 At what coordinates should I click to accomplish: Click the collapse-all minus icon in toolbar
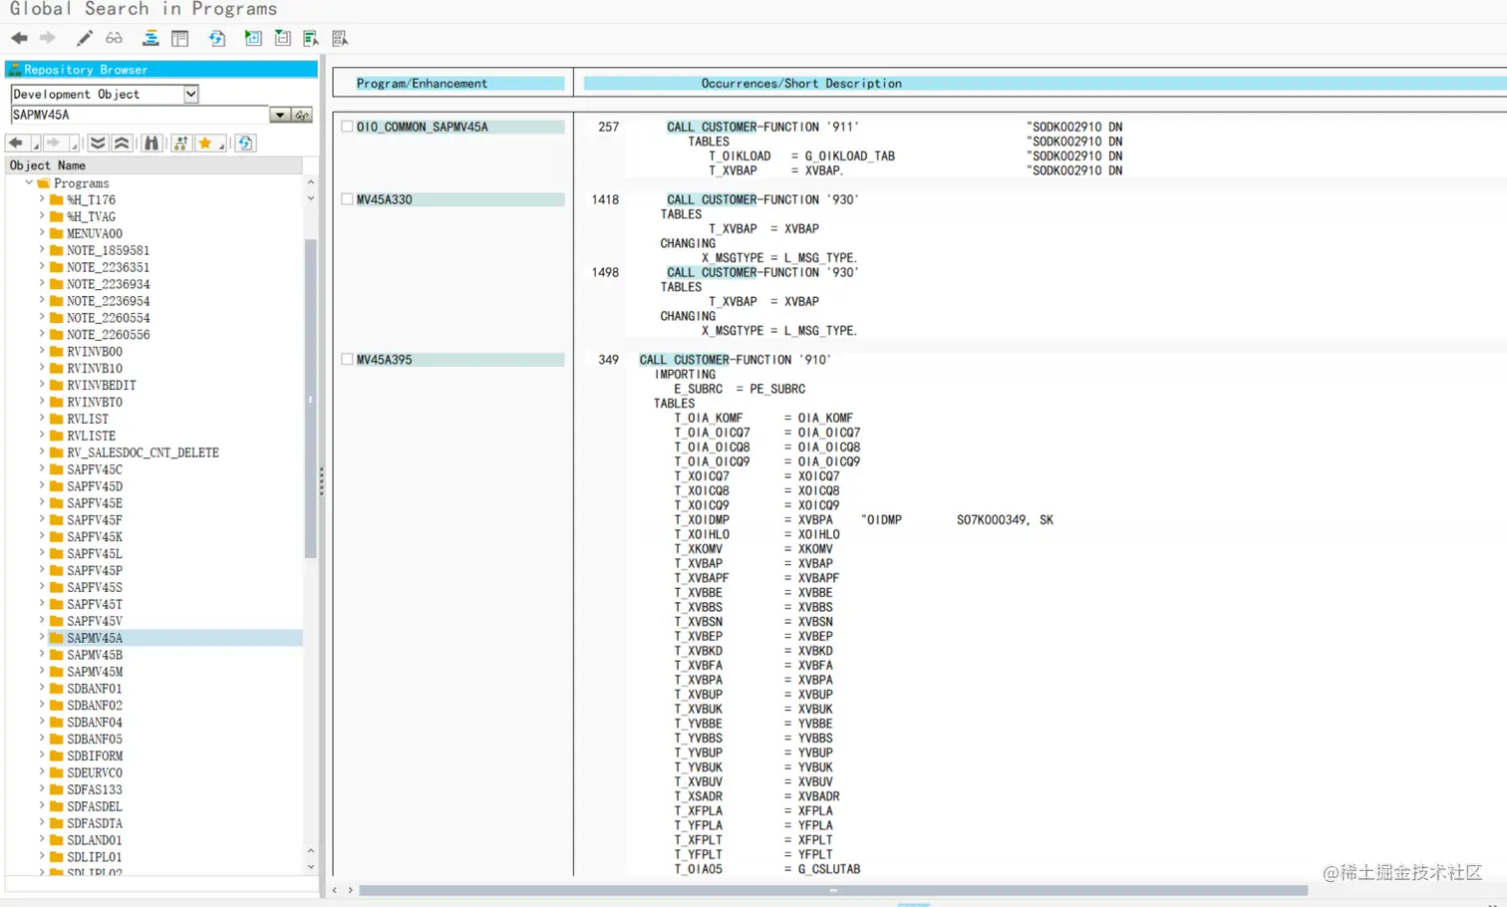click(283, 38)
